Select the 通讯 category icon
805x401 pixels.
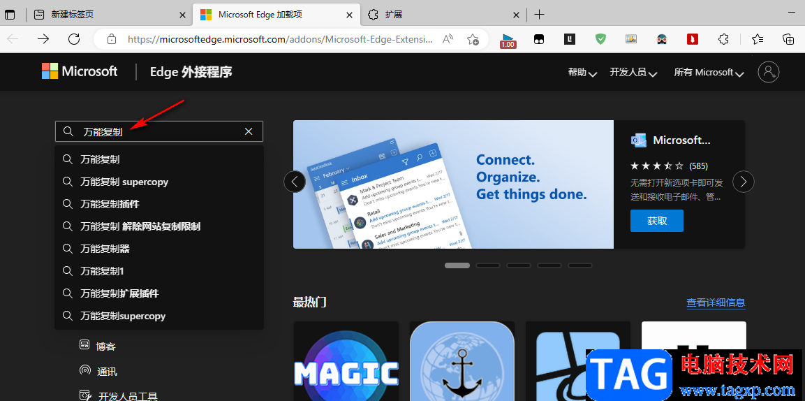pyautogui.click(x=84, y=370)
